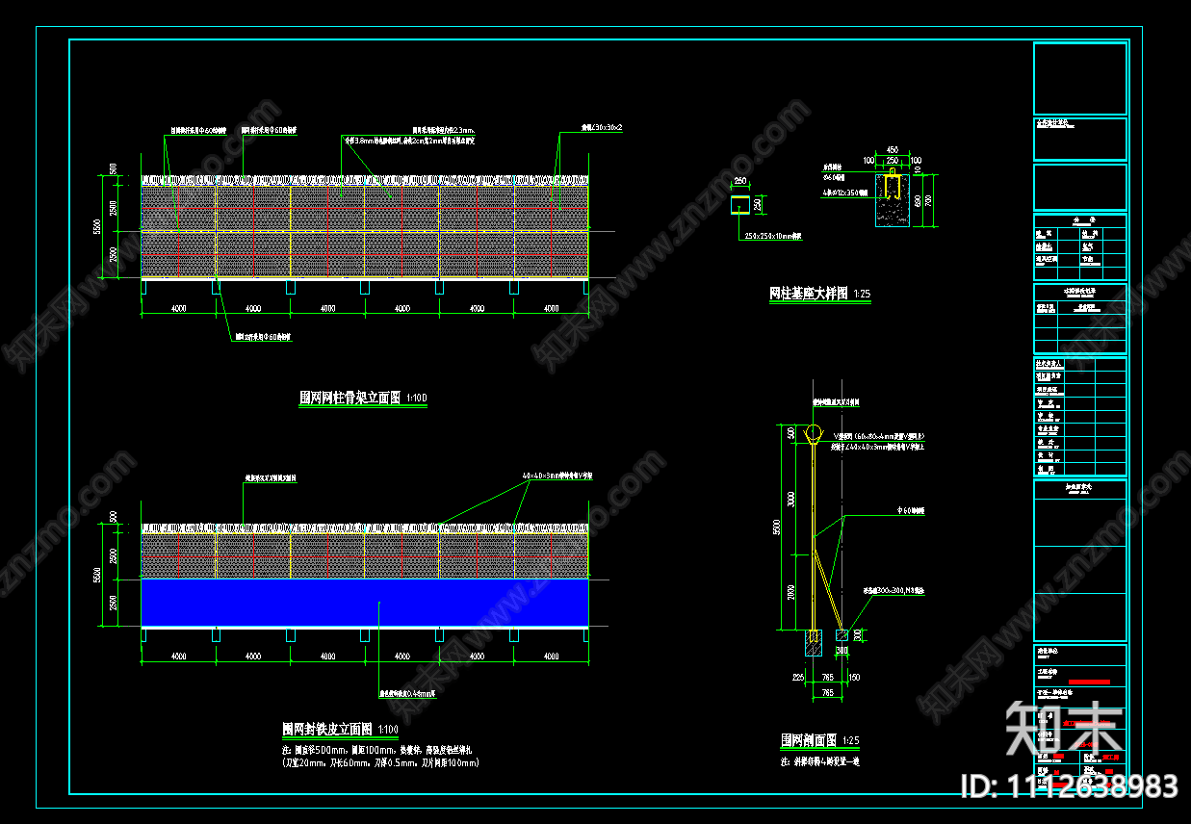
Task: Select the blue iron sheet panel
Action: point(364,603)
